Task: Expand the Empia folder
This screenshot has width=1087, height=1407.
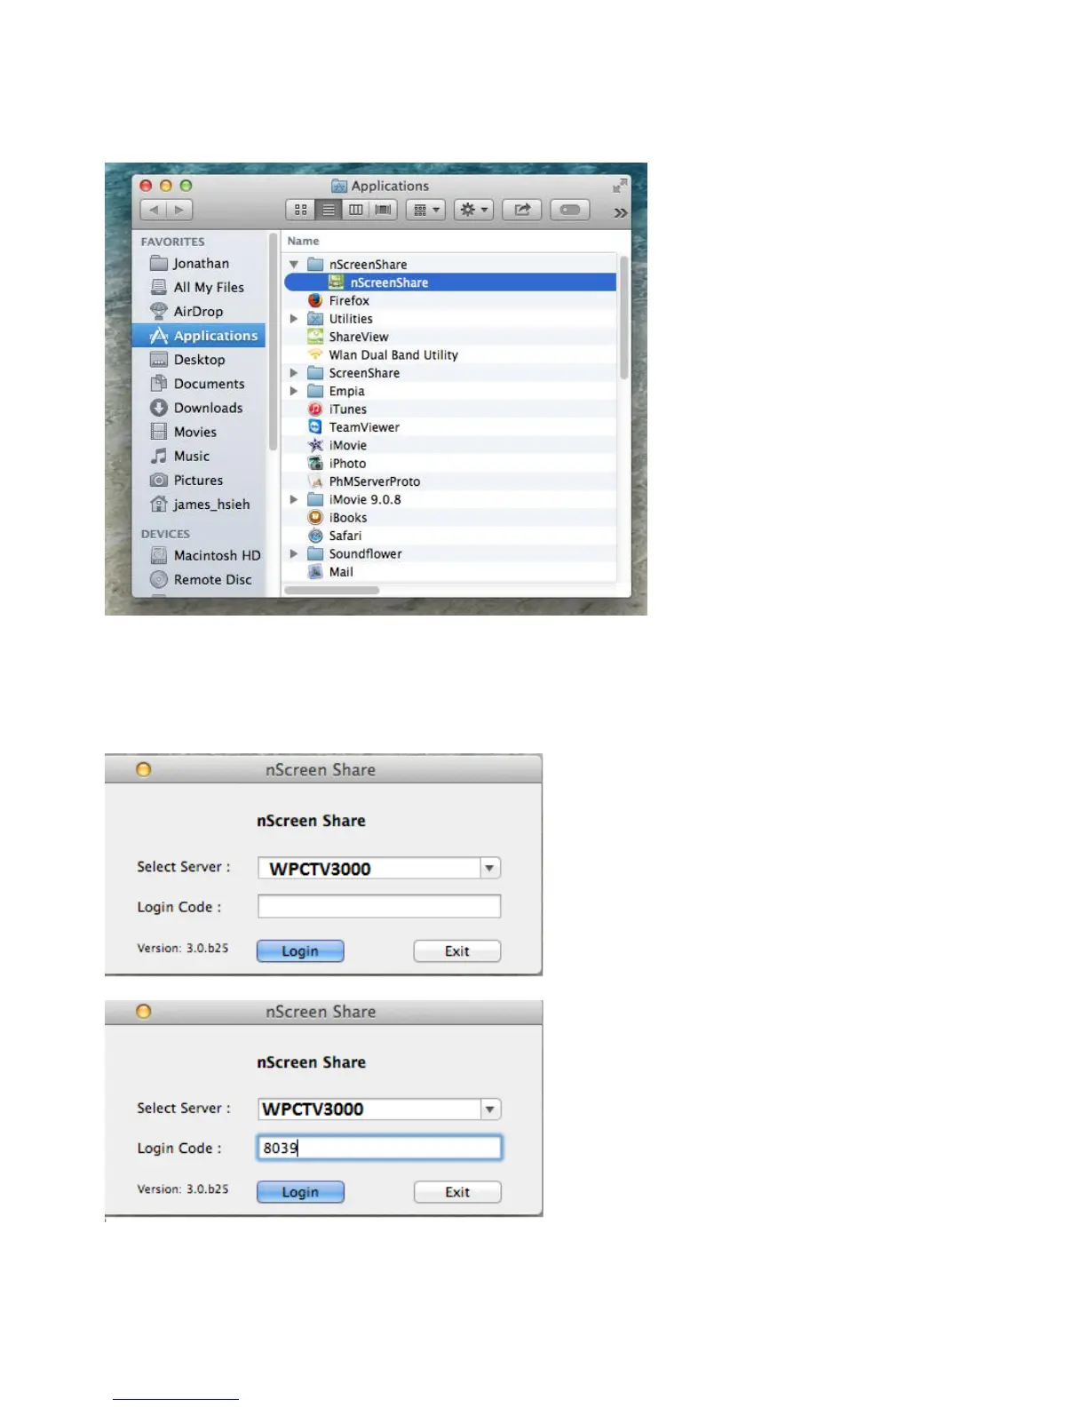Action: pyautogui.click(x=294, y=391)
